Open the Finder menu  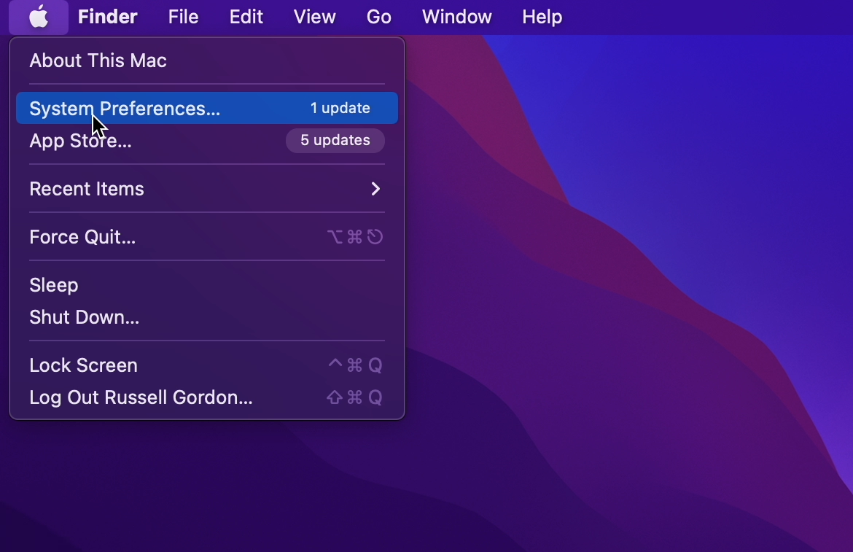point(107,17)
